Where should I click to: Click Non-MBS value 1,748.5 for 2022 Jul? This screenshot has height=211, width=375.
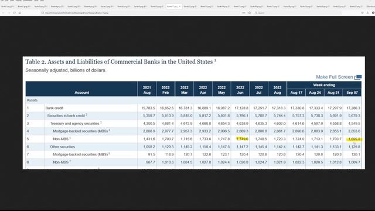click(x=261, y=139)
